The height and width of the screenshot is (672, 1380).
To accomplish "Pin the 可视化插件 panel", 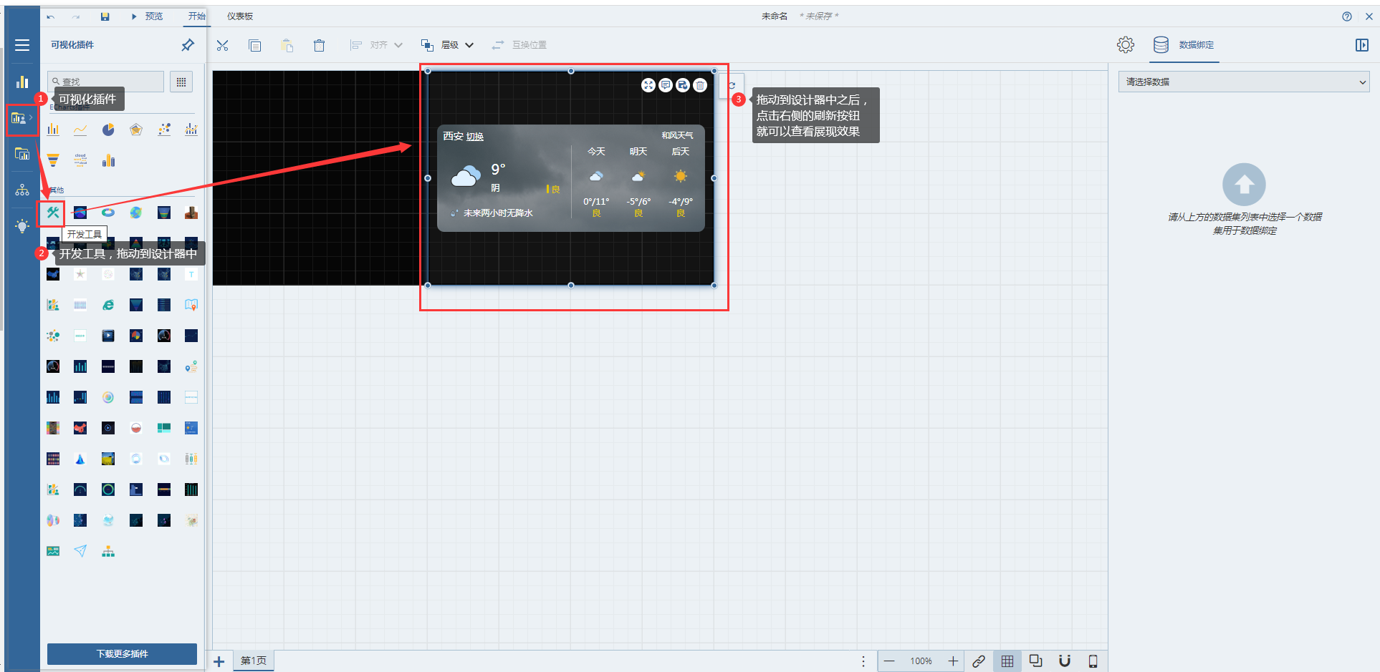I will click(188, 45).
